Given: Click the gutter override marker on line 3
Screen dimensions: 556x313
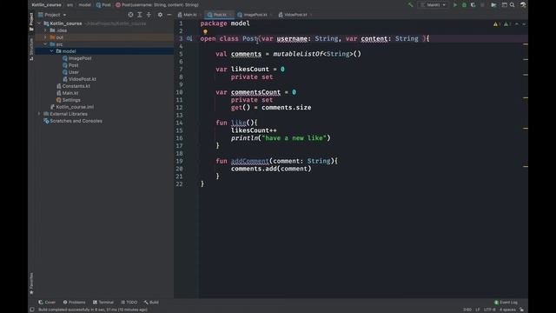Looking at the screenshot, I should [189, 38].
